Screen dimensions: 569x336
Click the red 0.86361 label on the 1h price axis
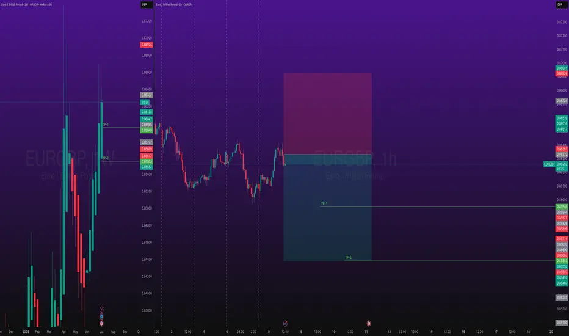[x=562, y=149]
